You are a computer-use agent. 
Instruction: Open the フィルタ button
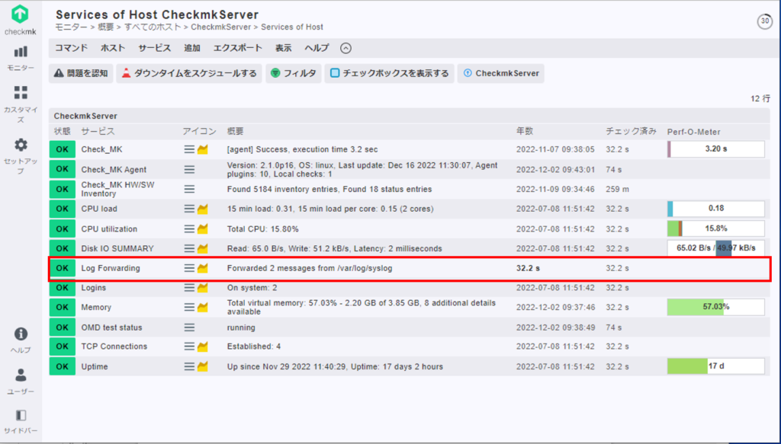(x=294, y=73)
